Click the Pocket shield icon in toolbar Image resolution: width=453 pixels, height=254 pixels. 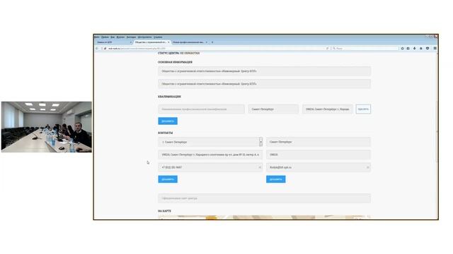428,49
